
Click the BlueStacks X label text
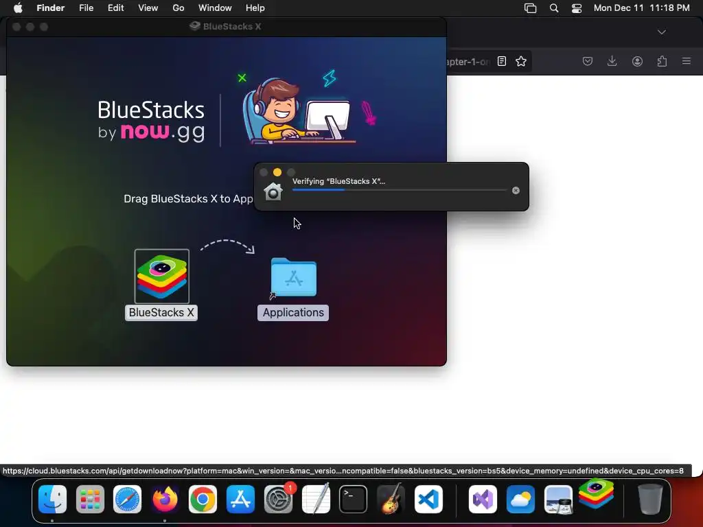[161, 312]
